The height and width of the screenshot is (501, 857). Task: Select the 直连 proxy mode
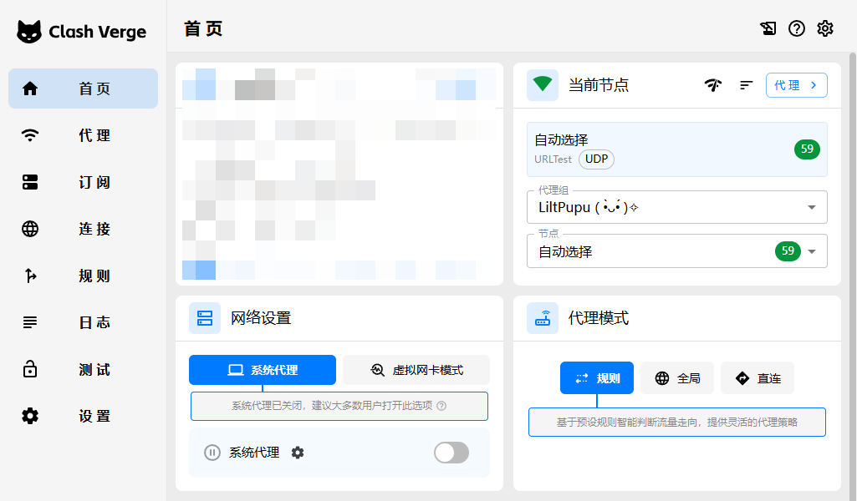pos(758,378)
